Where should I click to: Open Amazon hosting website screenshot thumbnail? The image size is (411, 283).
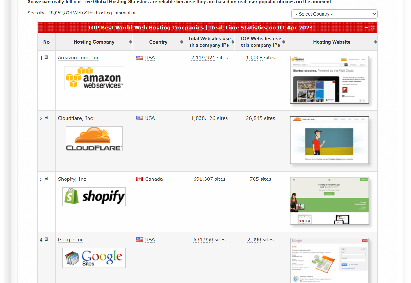[329, 79]
